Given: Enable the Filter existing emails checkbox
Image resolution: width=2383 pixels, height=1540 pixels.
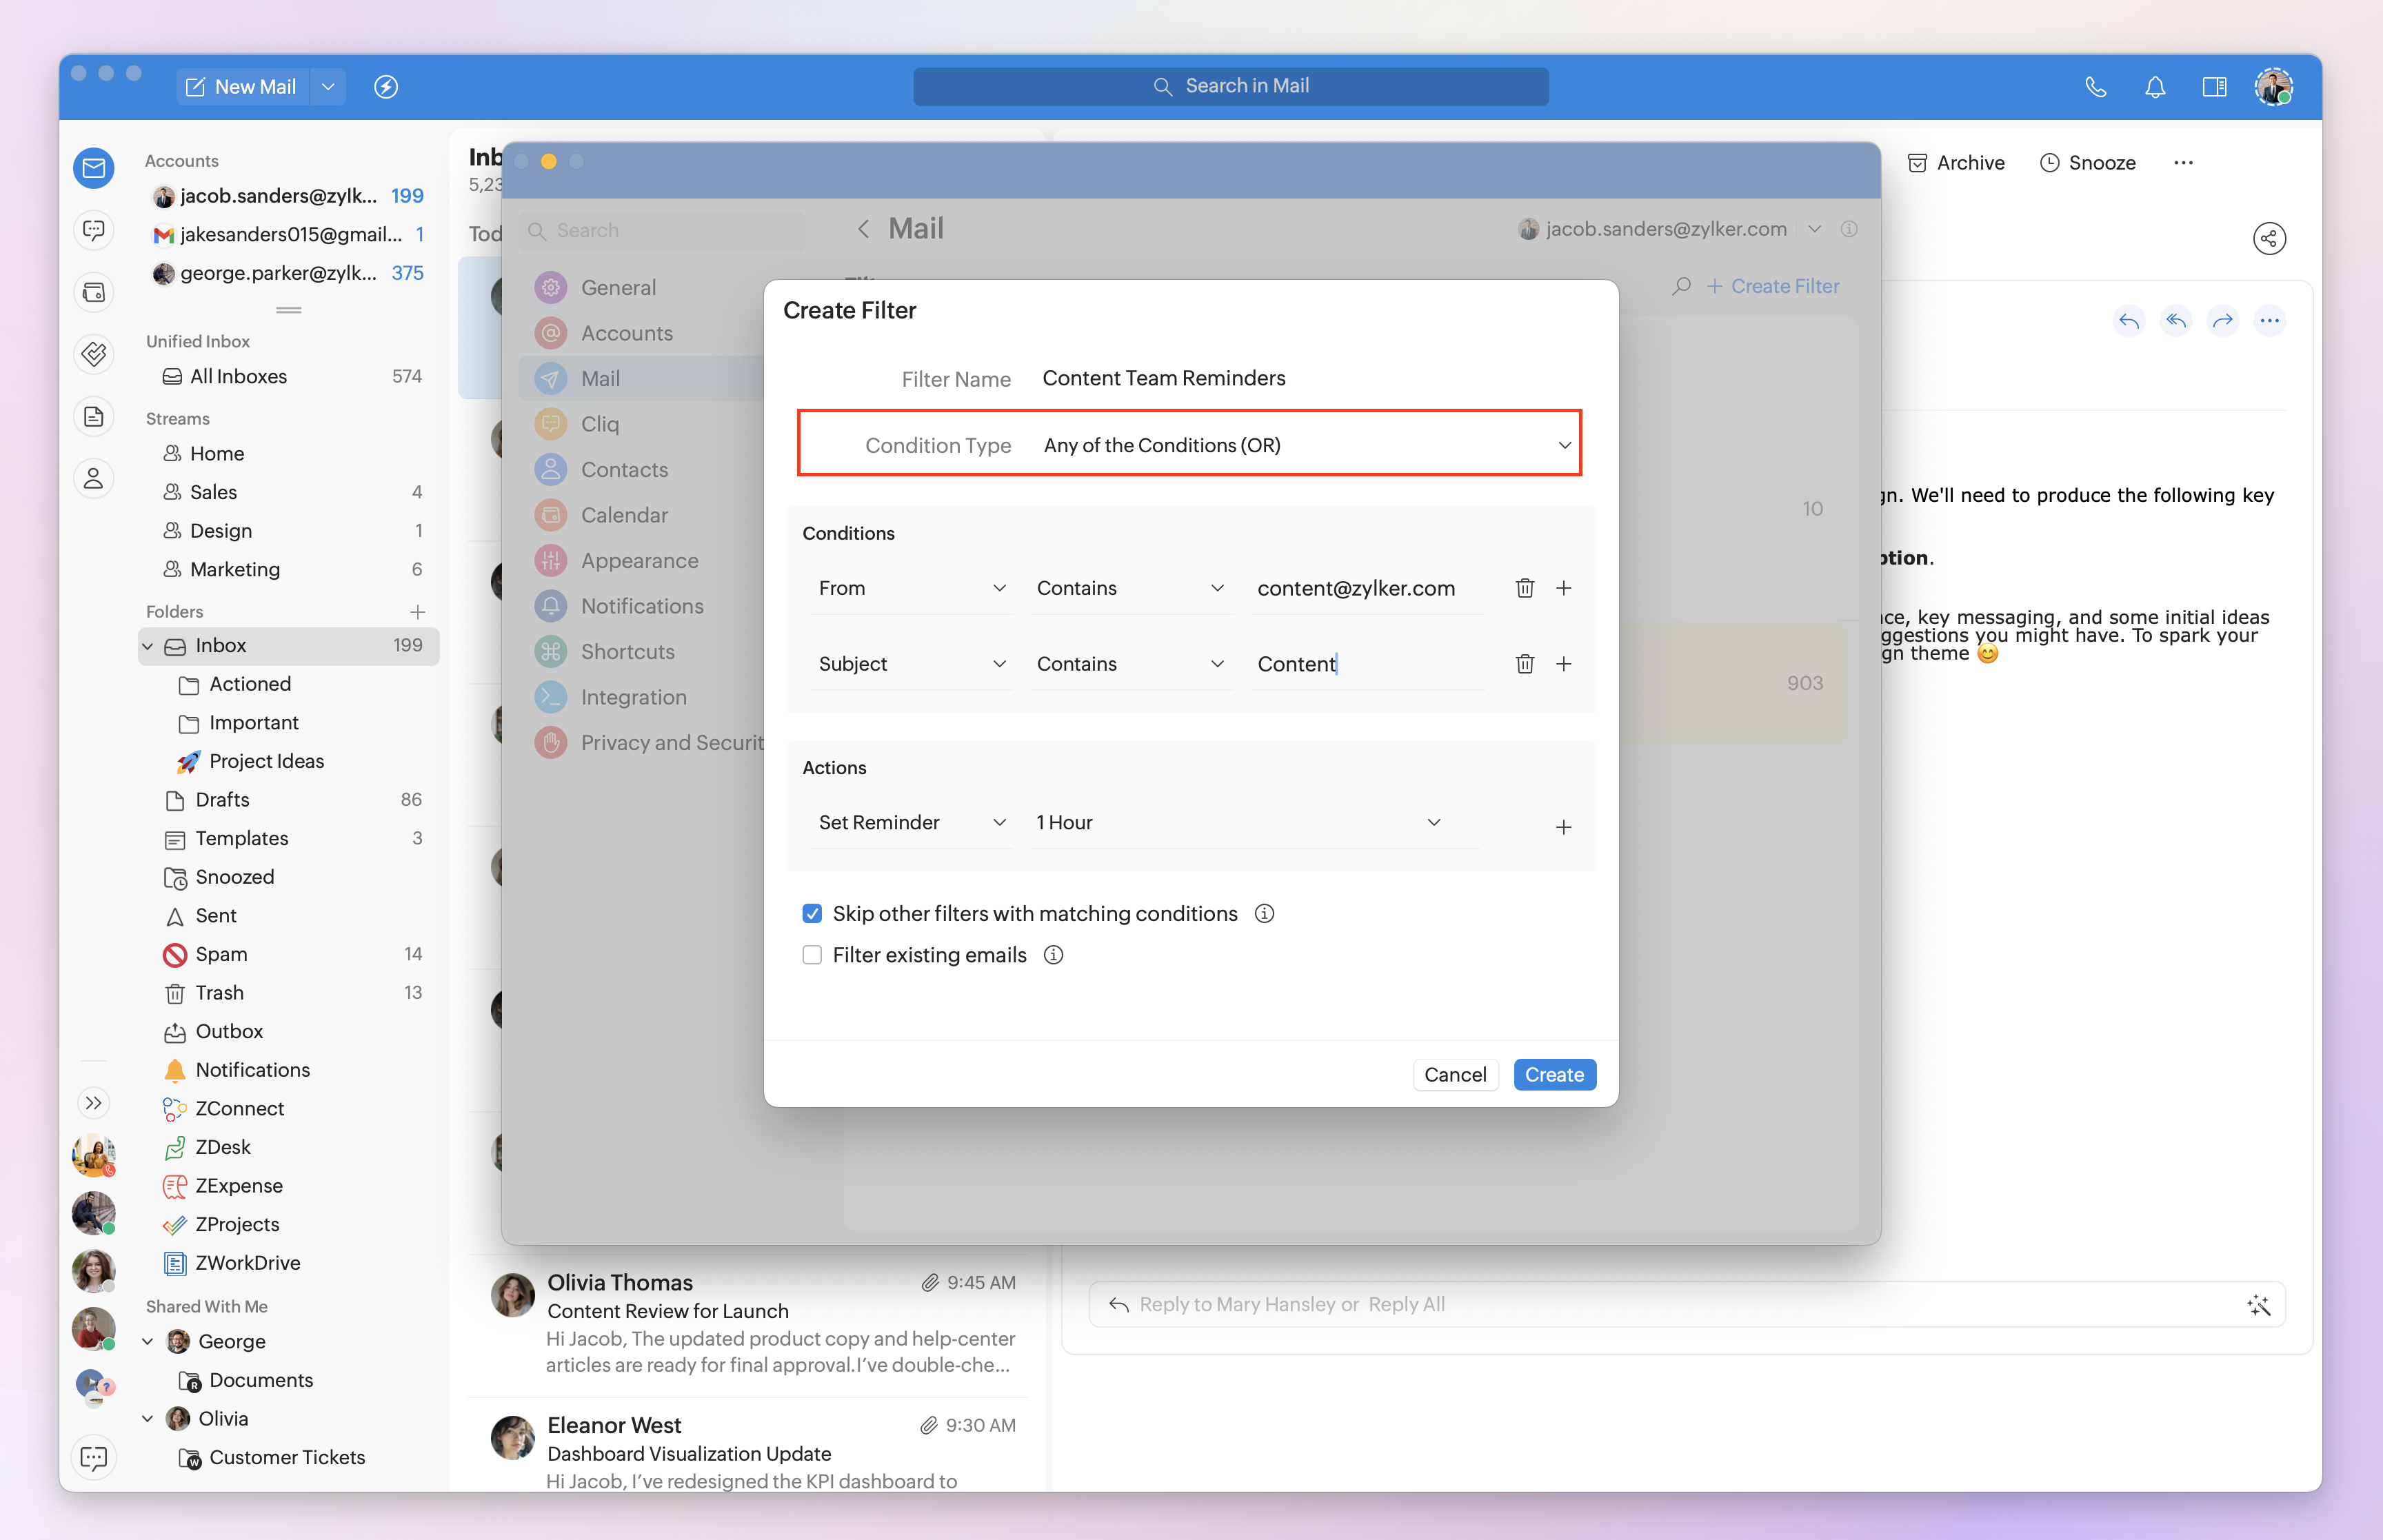Looking at the screenshot, I should (812, 955).
